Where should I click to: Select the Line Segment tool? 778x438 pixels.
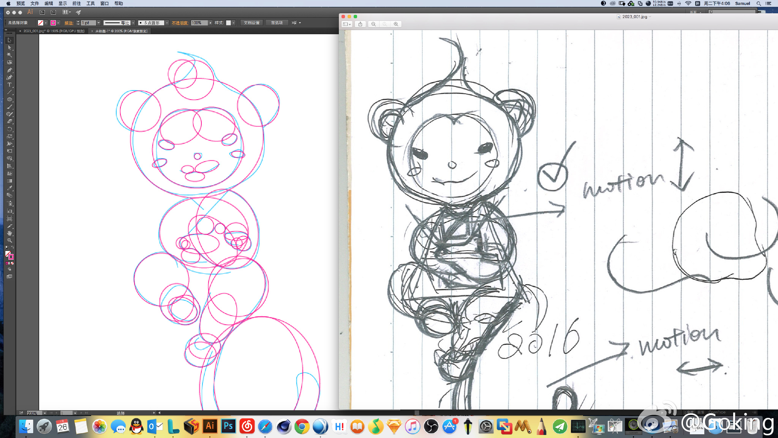tap(9, 92)
